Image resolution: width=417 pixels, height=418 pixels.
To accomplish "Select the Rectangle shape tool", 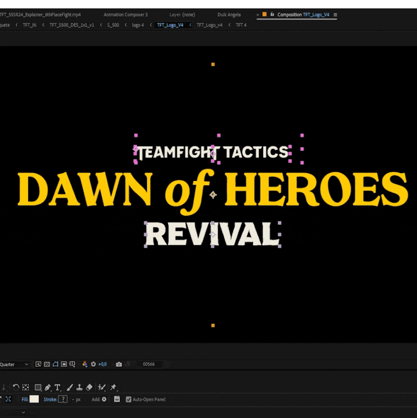I will (x=38, y=387).
